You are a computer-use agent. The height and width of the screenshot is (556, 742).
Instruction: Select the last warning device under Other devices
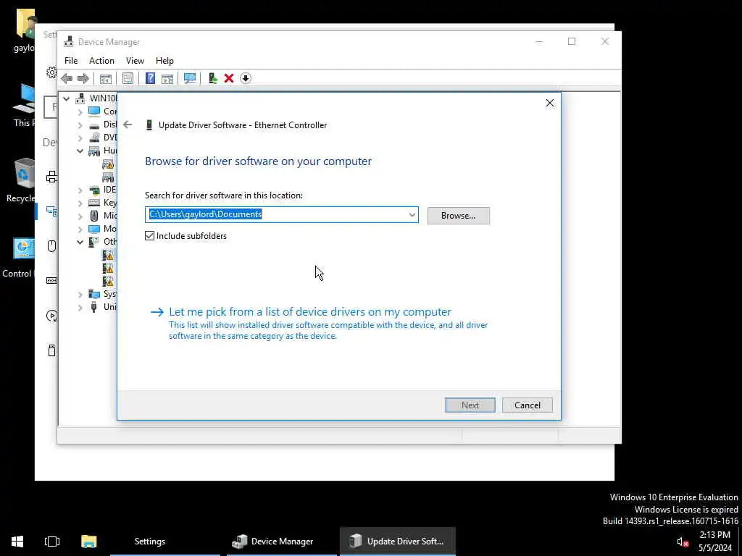[x=109, y=282]
